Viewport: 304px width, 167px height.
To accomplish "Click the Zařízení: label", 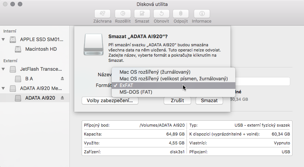I will click(x=92, y=152).
